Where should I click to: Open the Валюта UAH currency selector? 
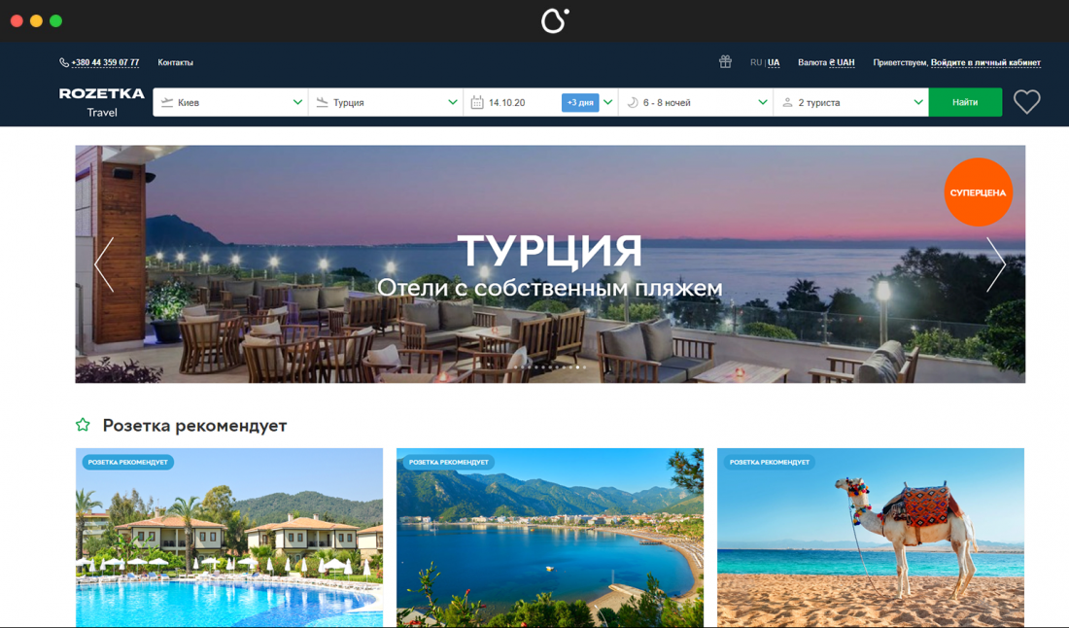pos(826,62)
